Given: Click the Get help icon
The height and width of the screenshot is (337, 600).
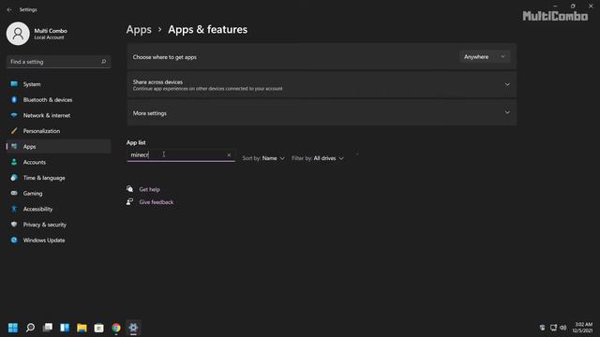Looking at the screenshot, I should [129, 189].
